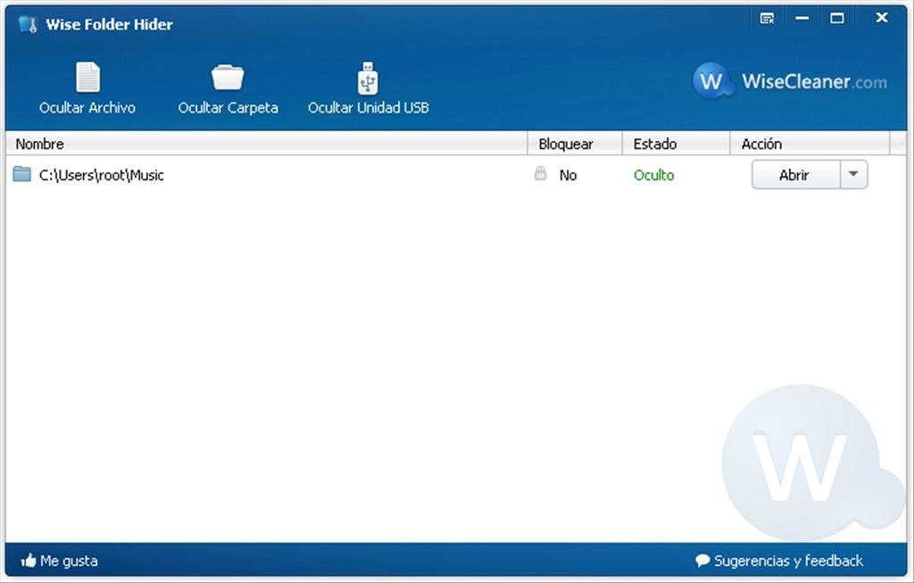914x583 pixels.
Task: Close the Wise Folder Hider window
Action: point(882,18)
